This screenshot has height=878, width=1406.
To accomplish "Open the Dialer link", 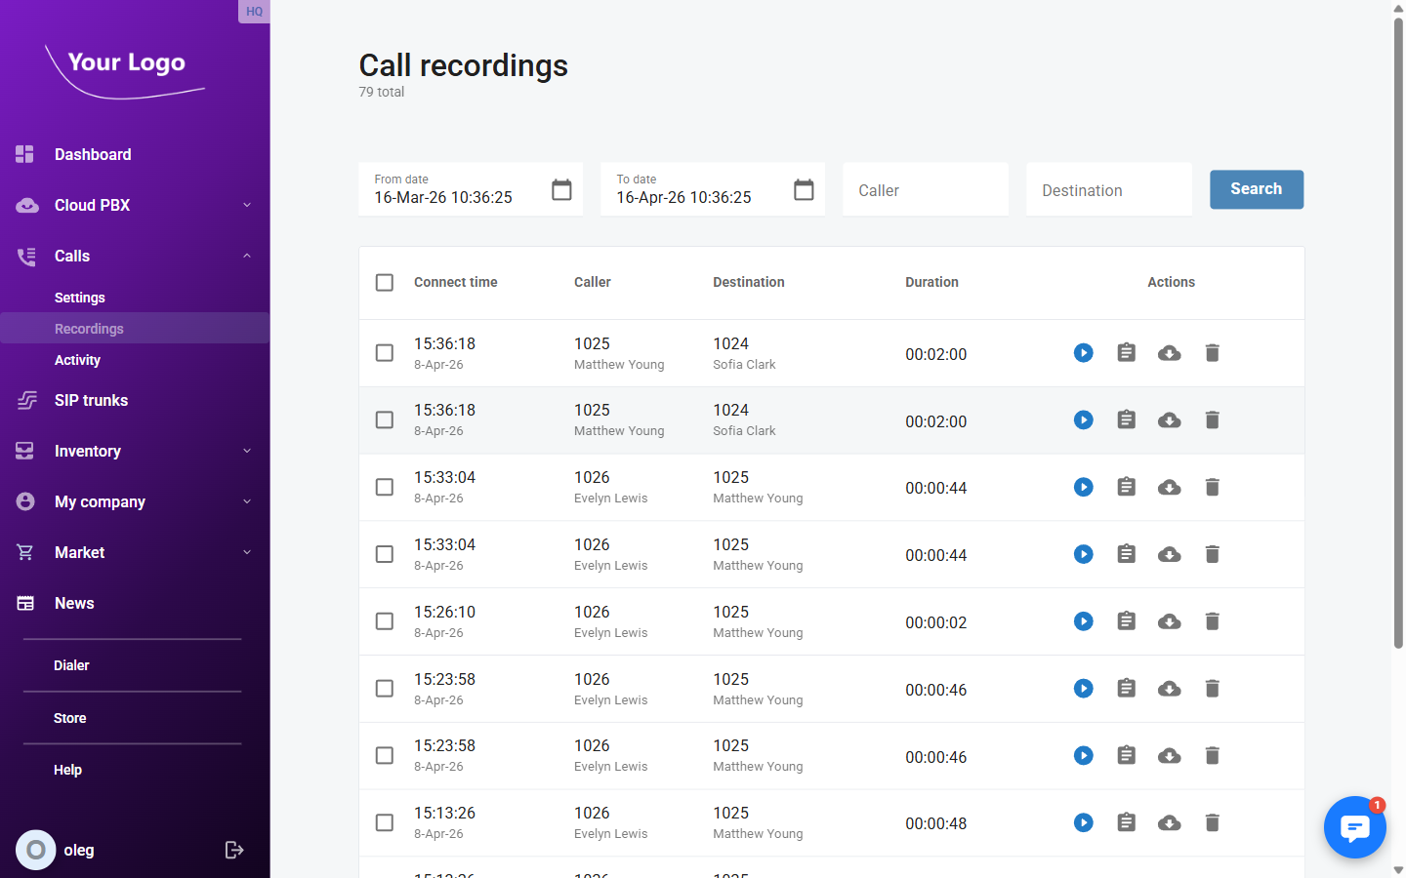I will [71, 664].
